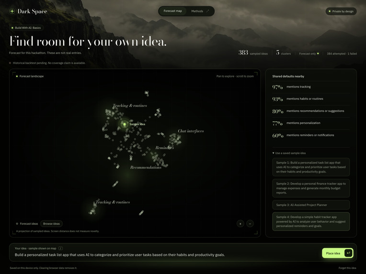Choose Sample 4 habit tracker idea
Screen dimensions: 366x274
[x=311, y=221]
